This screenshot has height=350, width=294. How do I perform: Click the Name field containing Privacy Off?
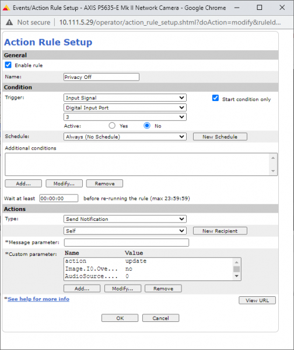[101, 77]
